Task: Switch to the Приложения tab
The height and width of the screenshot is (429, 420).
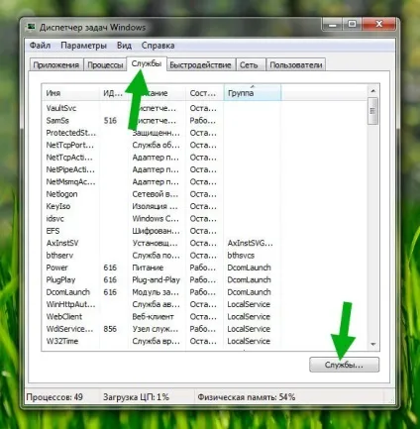Action: pos(56,64)
